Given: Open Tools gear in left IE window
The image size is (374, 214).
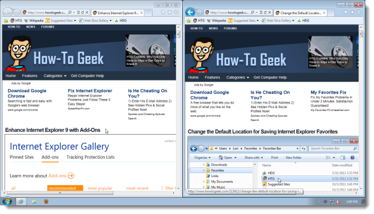Looking at the screenshot, I should point(176,12).
